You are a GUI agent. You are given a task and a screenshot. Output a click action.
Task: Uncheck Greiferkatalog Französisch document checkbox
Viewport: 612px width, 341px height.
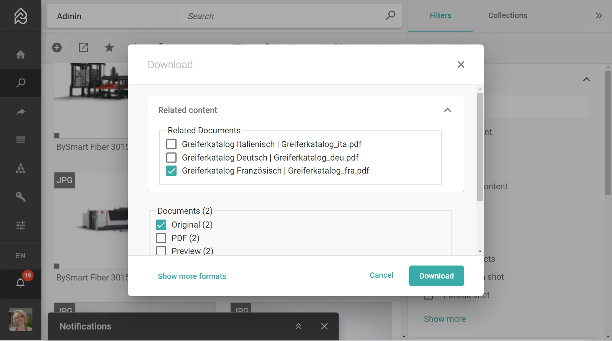click(x=172, y=171)
